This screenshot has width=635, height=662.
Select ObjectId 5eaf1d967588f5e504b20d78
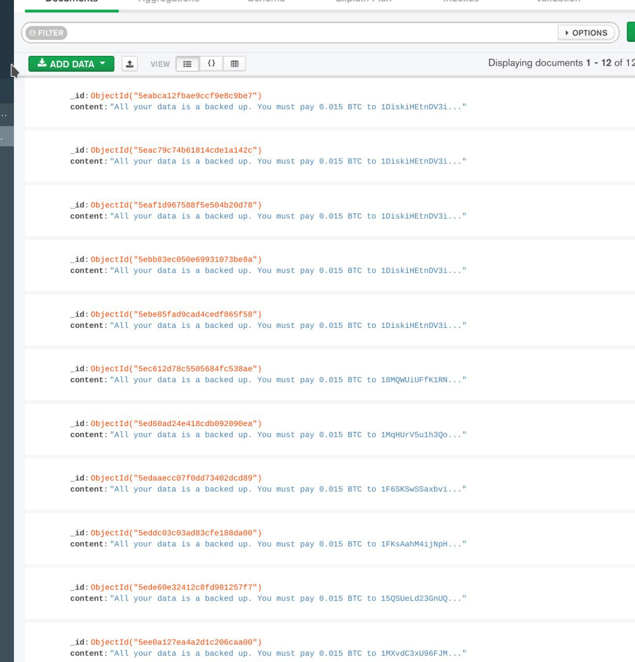[x=176, y=205]
